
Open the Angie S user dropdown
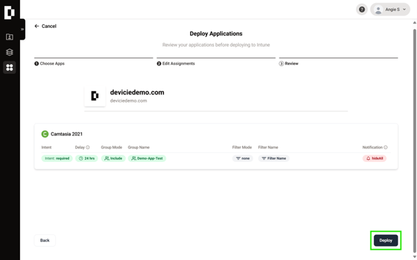[390, 9]
